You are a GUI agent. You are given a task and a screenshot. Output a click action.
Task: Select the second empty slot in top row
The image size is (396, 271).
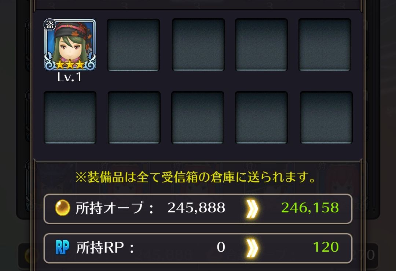[x=133, y=45]
